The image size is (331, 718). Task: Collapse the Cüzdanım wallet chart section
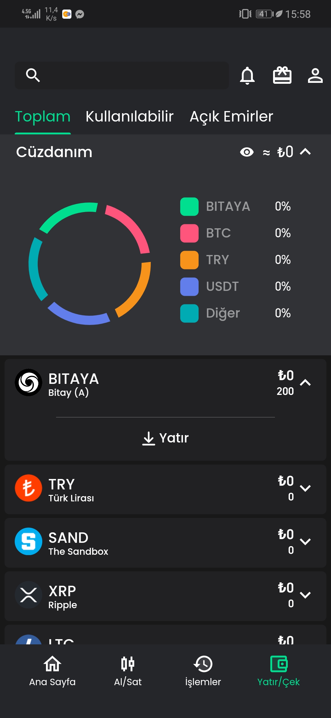pos(305,152)
